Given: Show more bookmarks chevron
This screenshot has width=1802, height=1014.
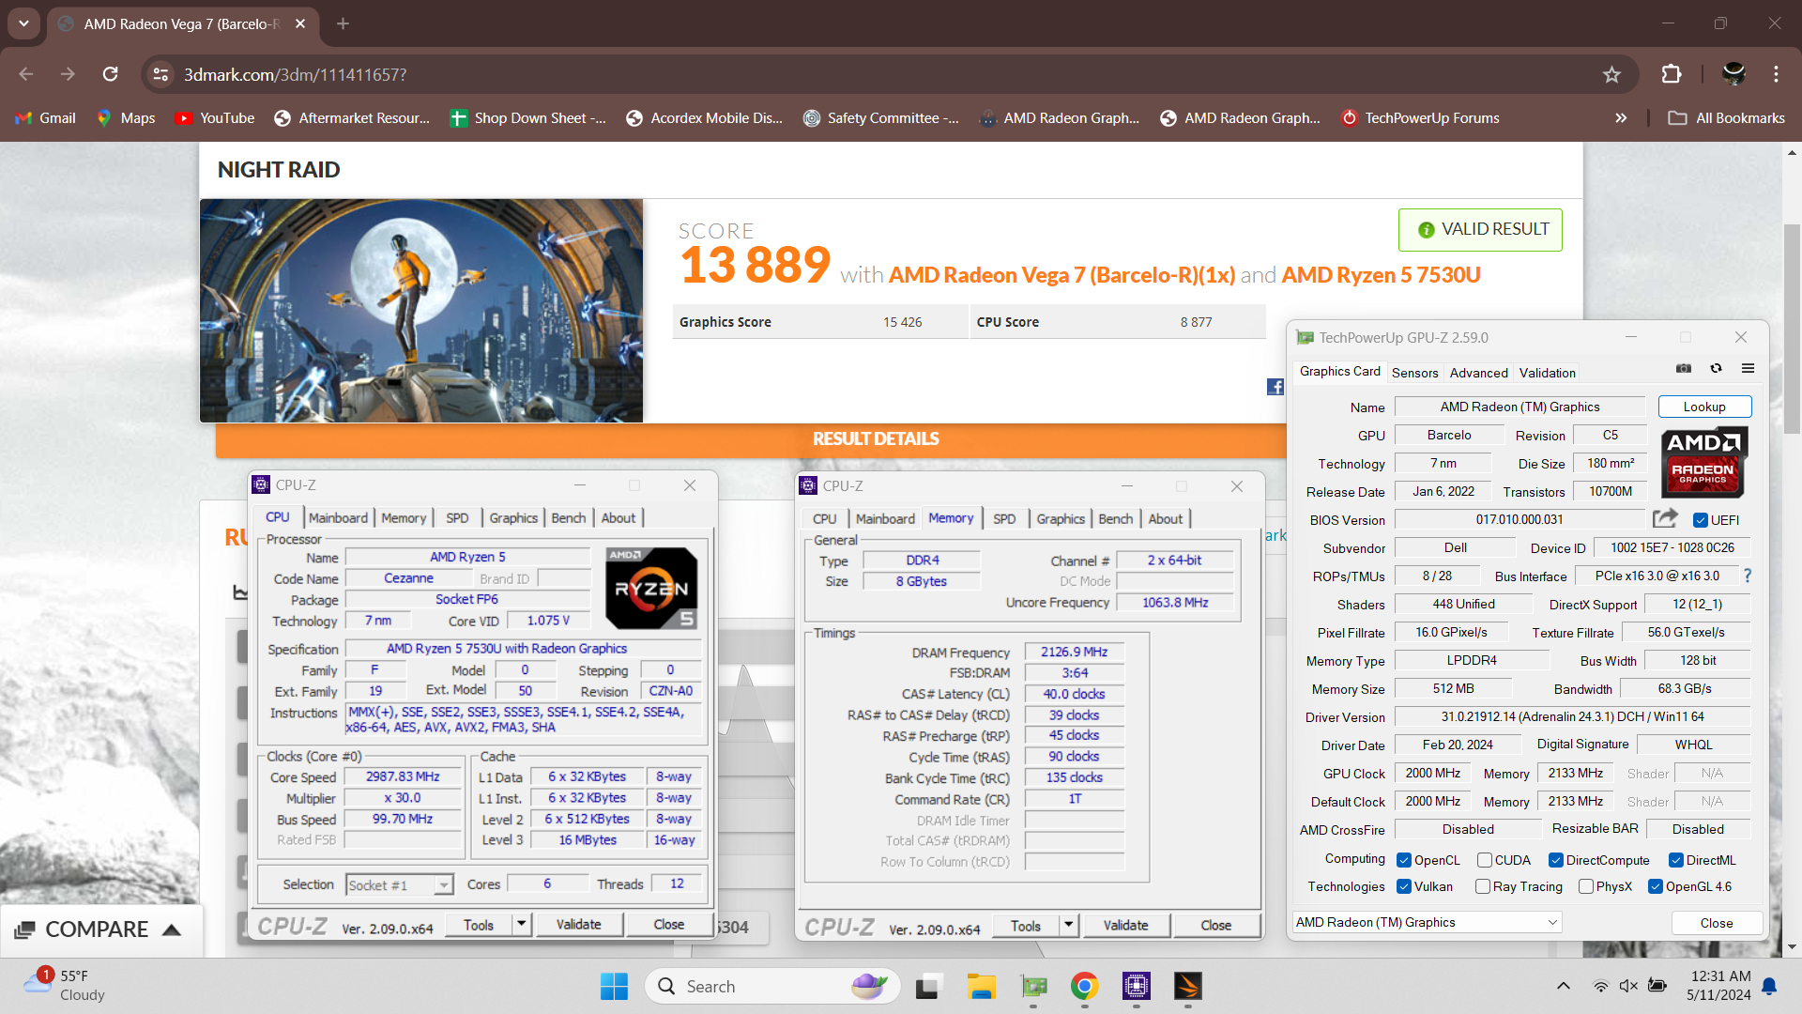Looking at the screenshot, I should tap(1621, 118).
